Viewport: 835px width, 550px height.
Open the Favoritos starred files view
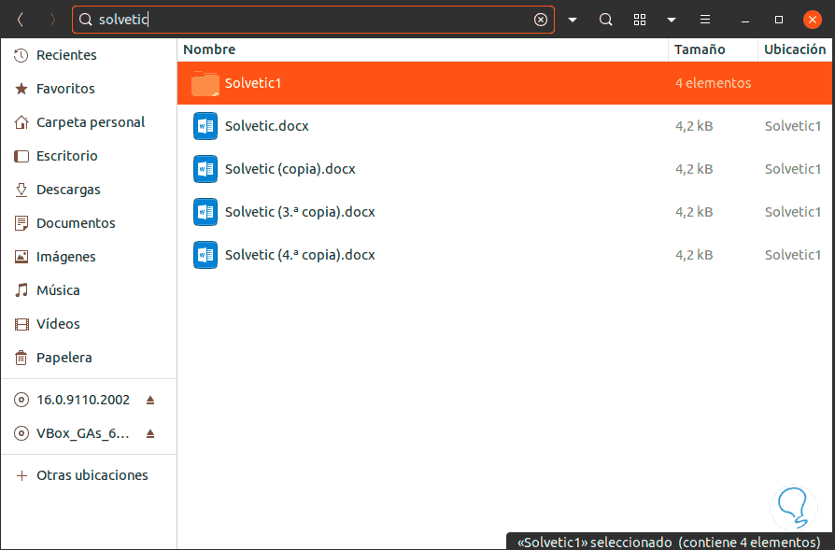point(21,89)
